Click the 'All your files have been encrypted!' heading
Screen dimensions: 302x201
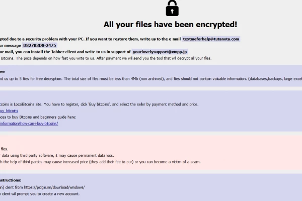(x=170, y=25)
